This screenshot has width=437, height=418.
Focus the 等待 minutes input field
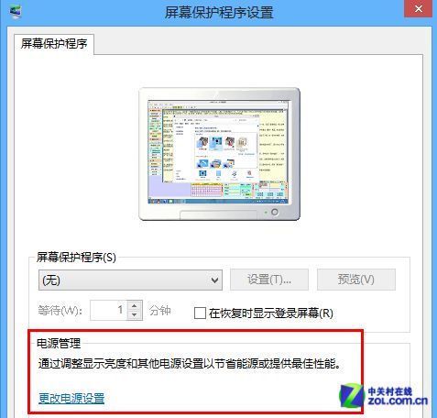[x=109, y=311]
